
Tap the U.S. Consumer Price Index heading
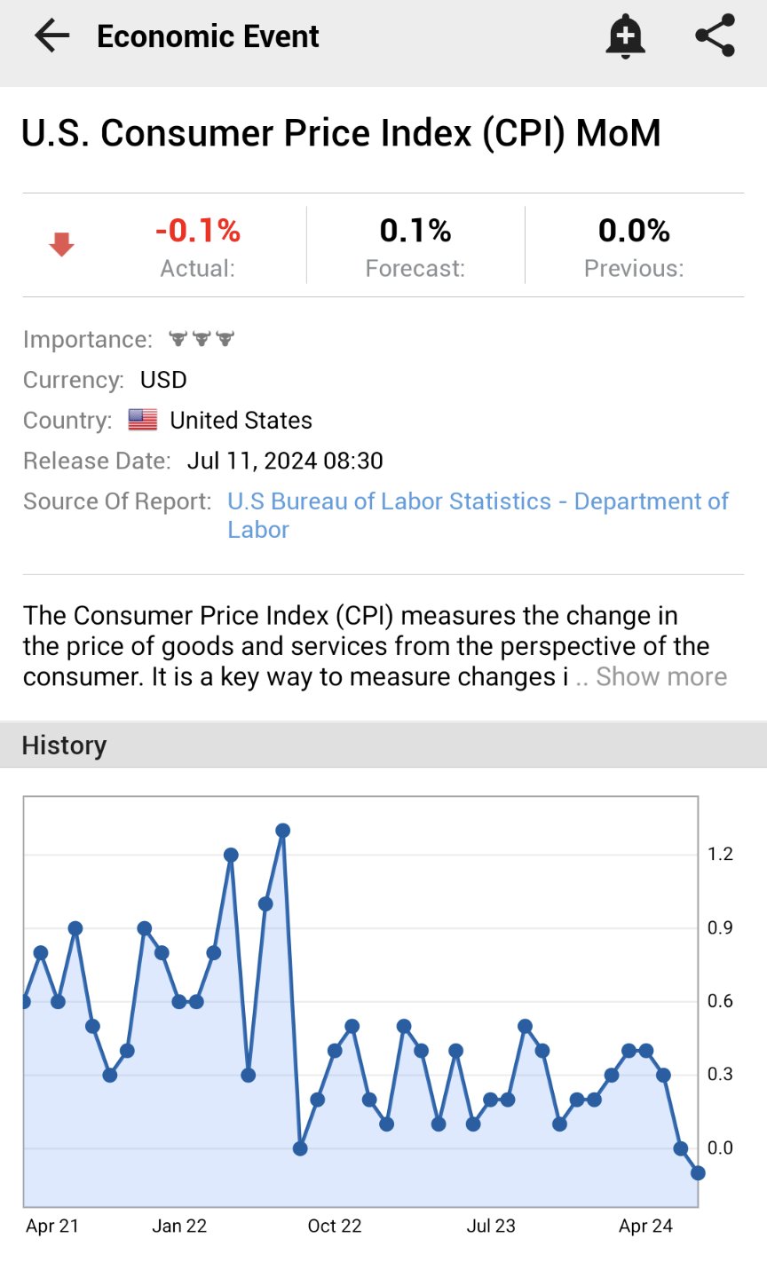point(341,133)
